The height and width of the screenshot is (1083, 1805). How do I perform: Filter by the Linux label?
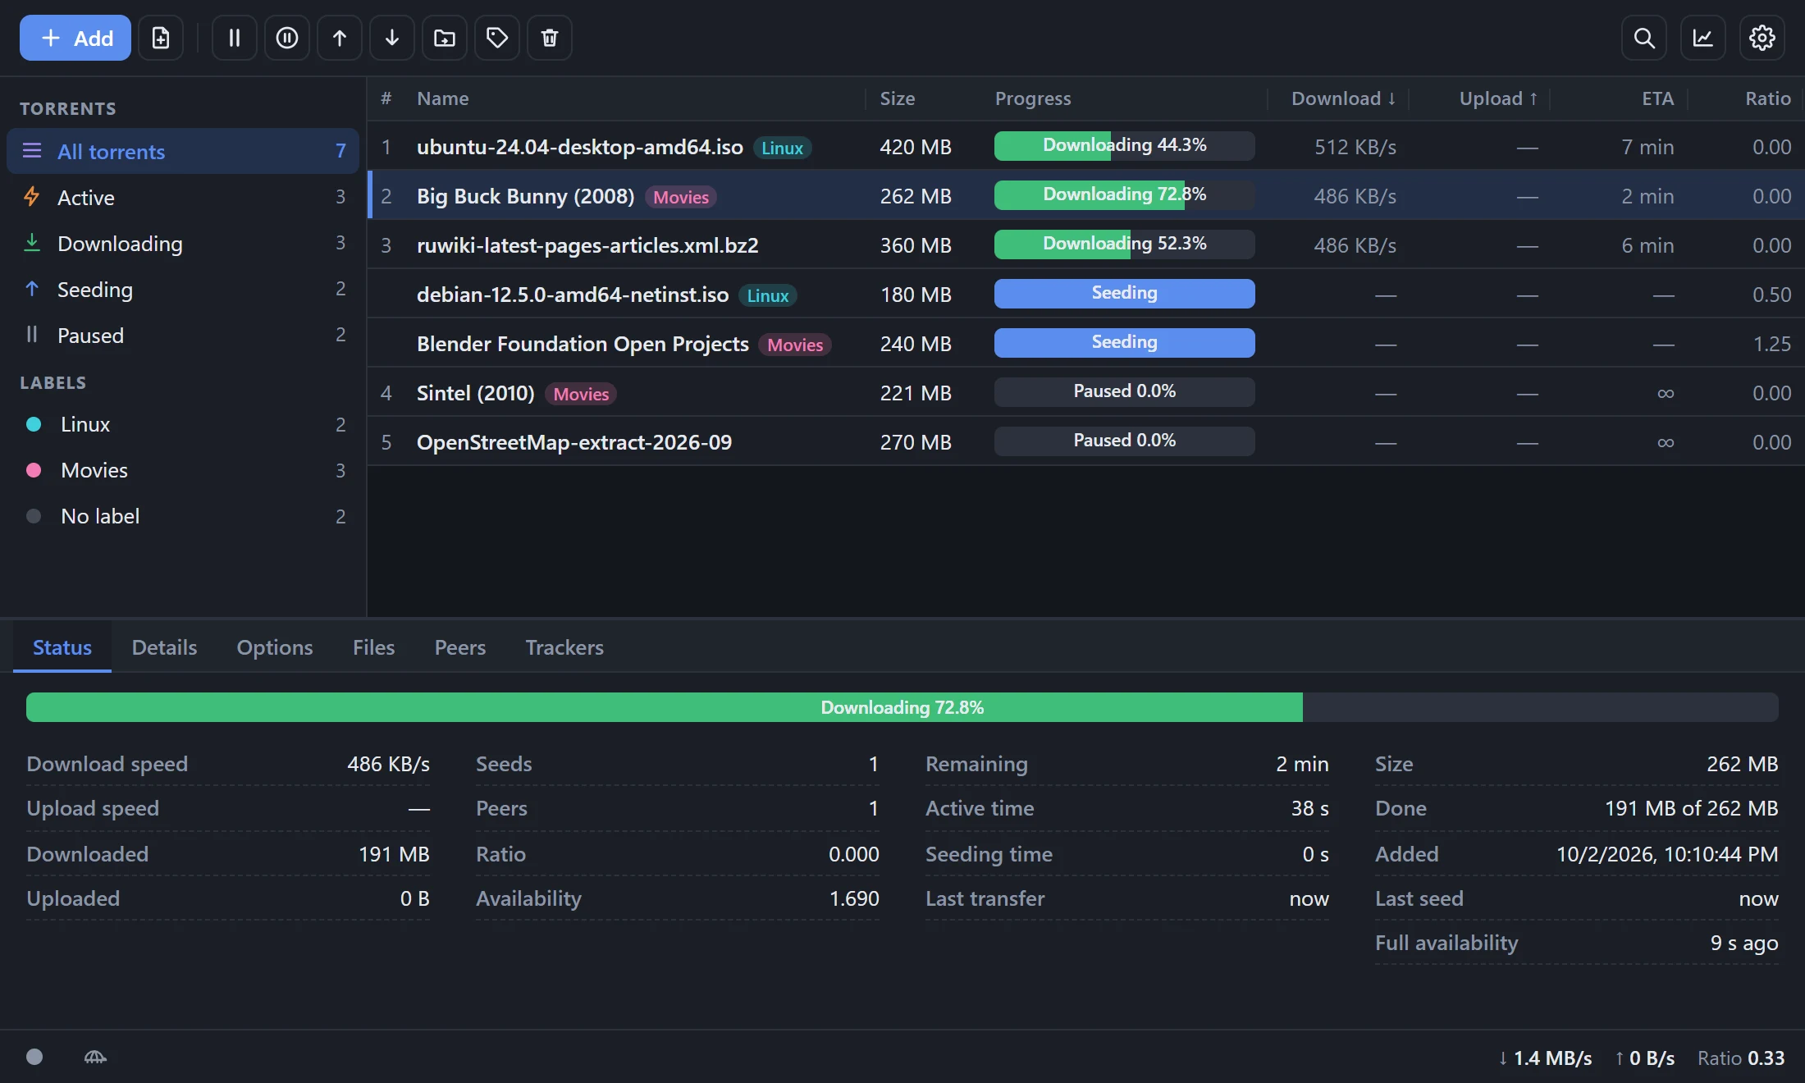(183, 424)
